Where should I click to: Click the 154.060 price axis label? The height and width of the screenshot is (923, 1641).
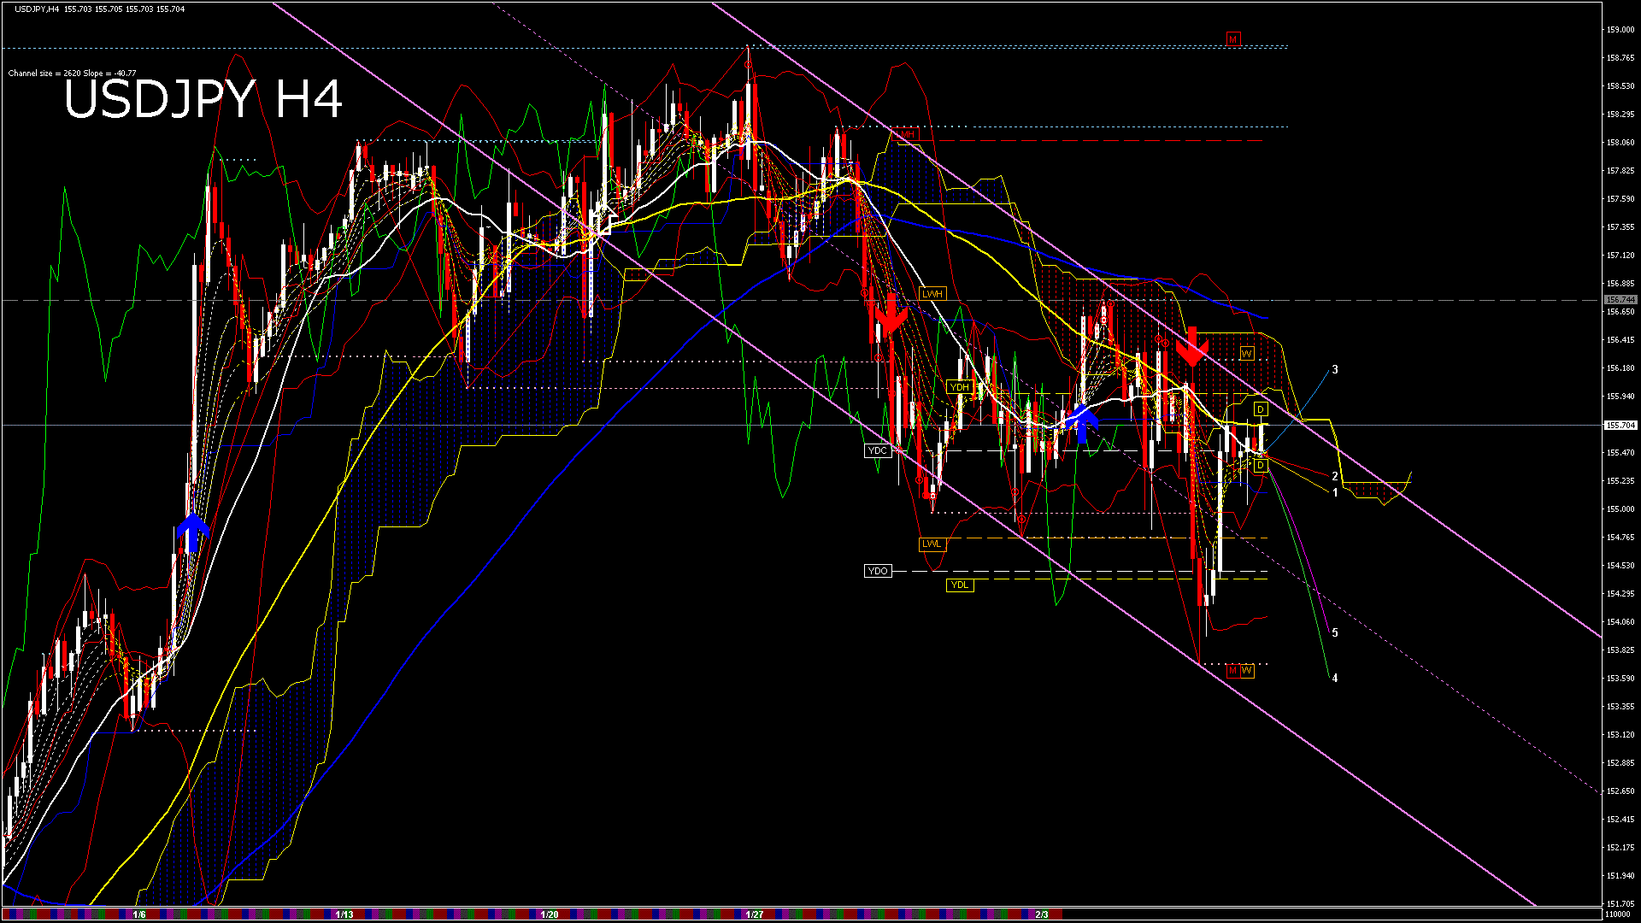point(1620,622)
